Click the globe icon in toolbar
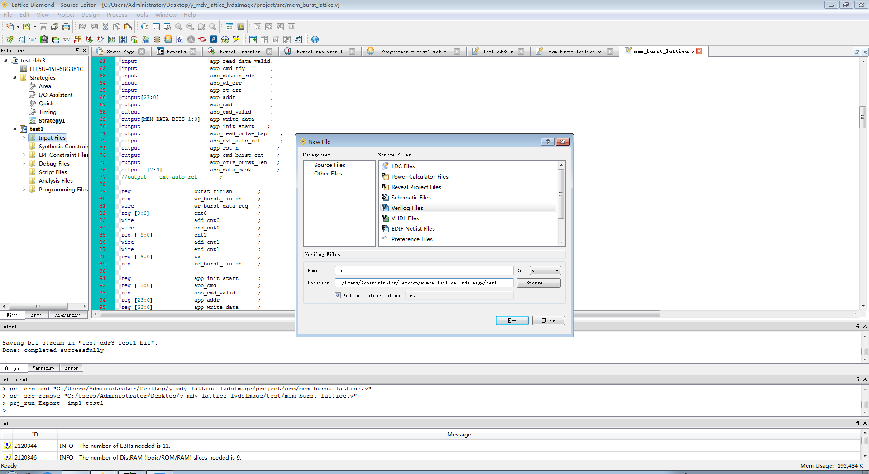 coord(315,39)
